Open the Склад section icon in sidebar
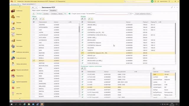This screenshot has height=106, width=189. point(13,17)
